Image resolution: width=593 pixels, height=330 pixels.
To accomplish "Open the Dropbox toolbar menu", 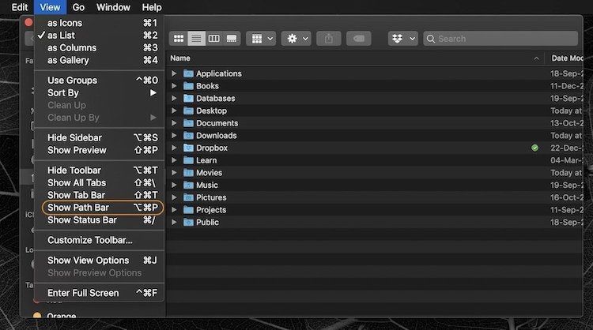I will pos(402,38).
